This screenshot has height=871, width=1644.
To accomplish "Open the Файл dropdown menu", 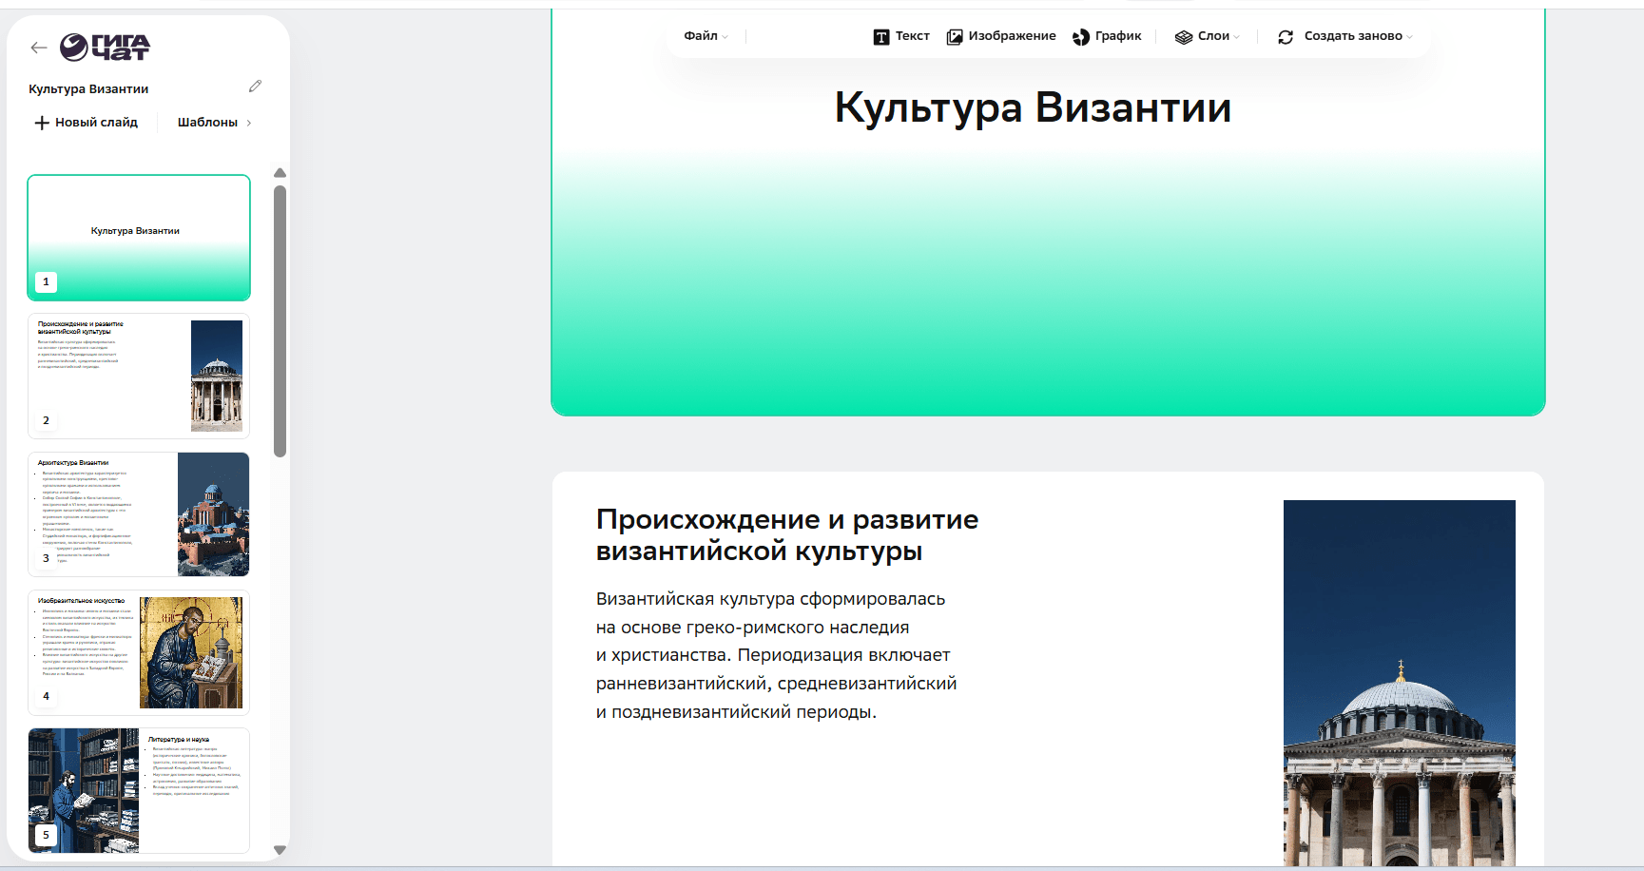I will pos(706,36).
